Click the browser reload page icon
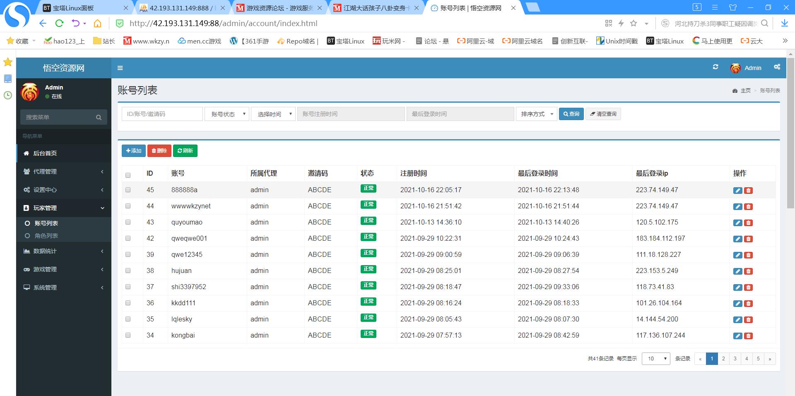Viewport: 795px width, 396px height. 59,24
